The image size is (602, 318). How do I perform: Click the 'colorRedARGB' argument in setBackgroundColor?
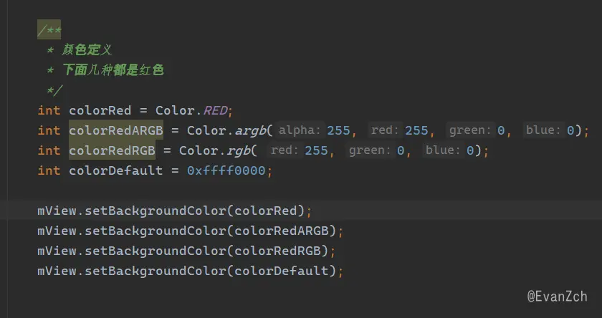tap(282, 231)
